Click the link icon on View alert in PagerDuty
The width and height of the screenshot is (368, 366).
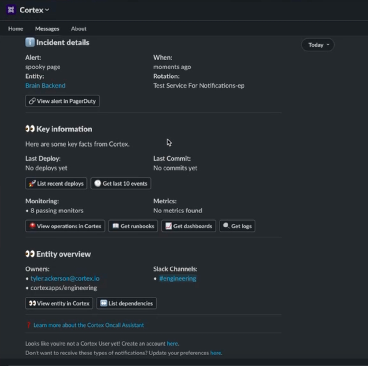(x=32, y=101)
